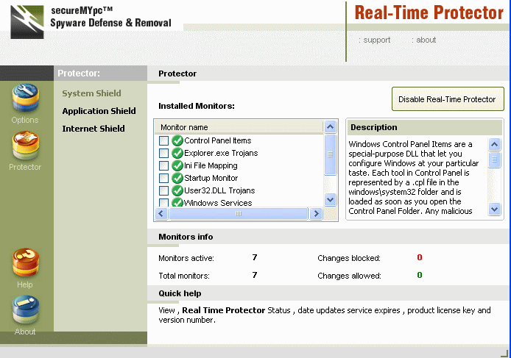The width and height of the screenshot is (511, 358).
Task: Open the Help question-mark icon
Action: click(x=26, y=262)
